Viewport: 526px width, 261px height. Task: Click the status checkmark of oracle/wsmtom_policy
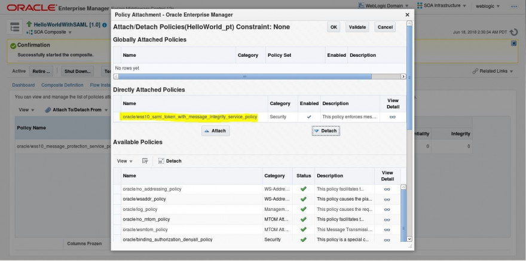coord(304,229)
